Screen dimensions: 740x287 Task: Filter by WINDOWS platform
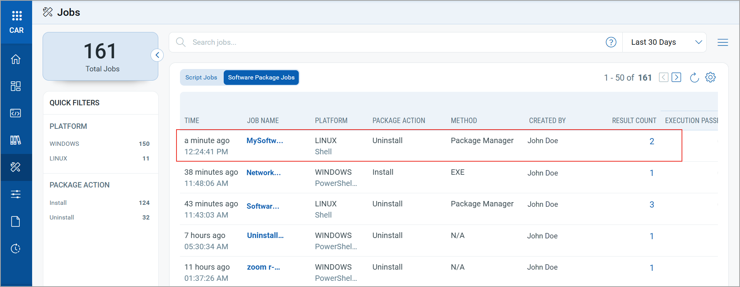pyautogui.click(x=64, y=144)
